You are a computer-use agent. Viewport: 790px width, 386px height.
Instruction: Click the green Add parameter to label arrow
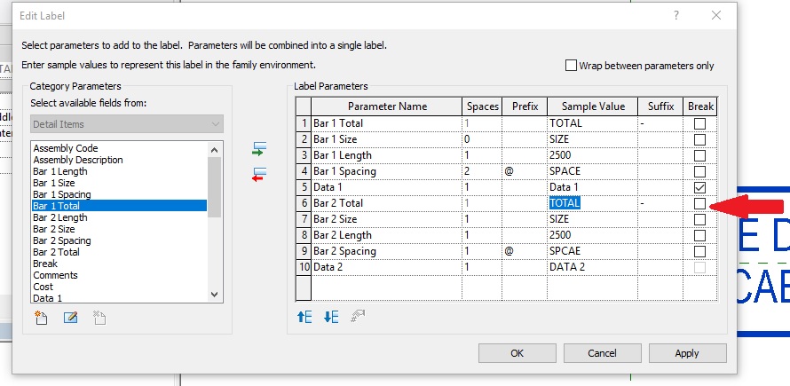tap(260, 147)
